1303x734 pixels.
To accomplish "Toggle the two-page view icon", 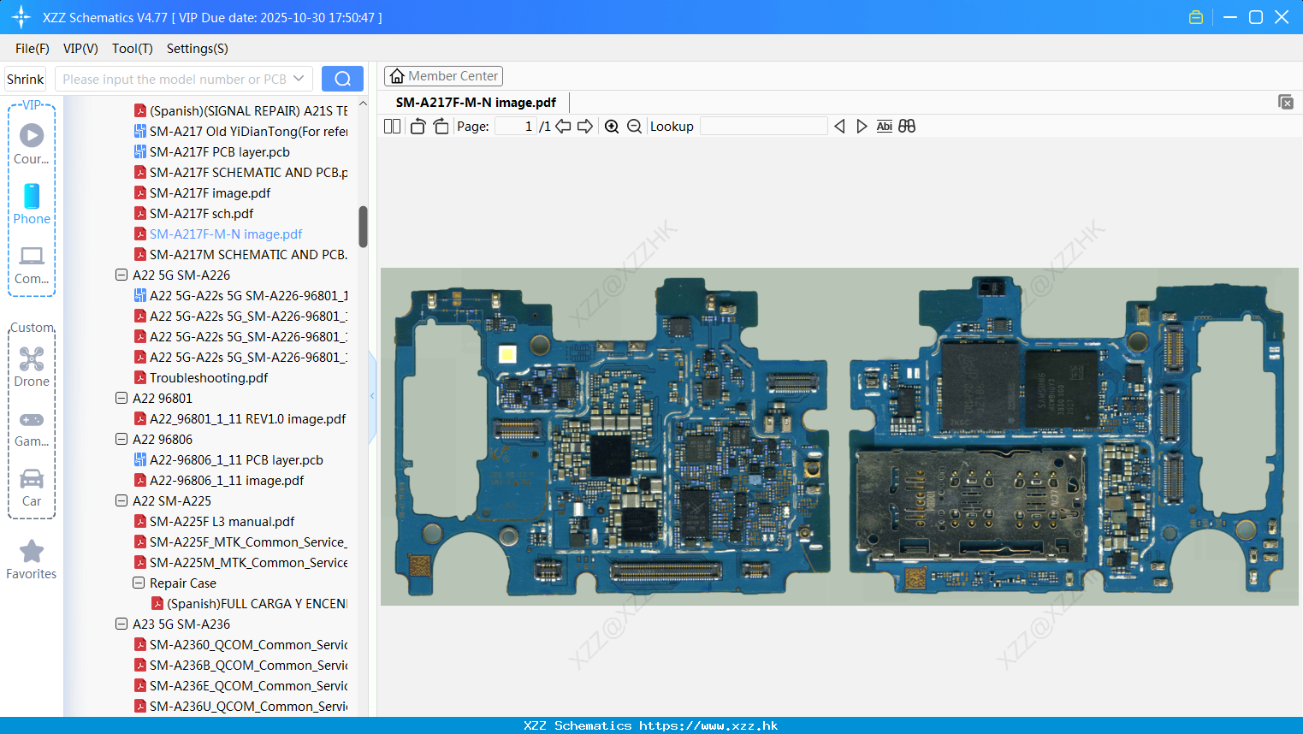I will click(392, 126).
